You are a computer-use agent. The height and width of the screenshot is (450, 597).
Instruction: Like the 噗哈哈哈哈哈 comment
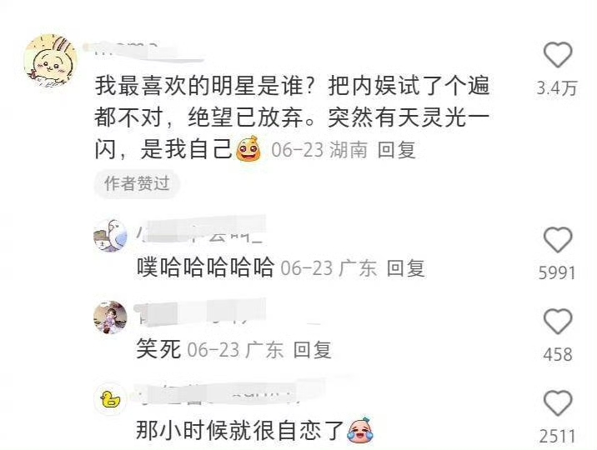pyautogui.click(x=558, y=240)
